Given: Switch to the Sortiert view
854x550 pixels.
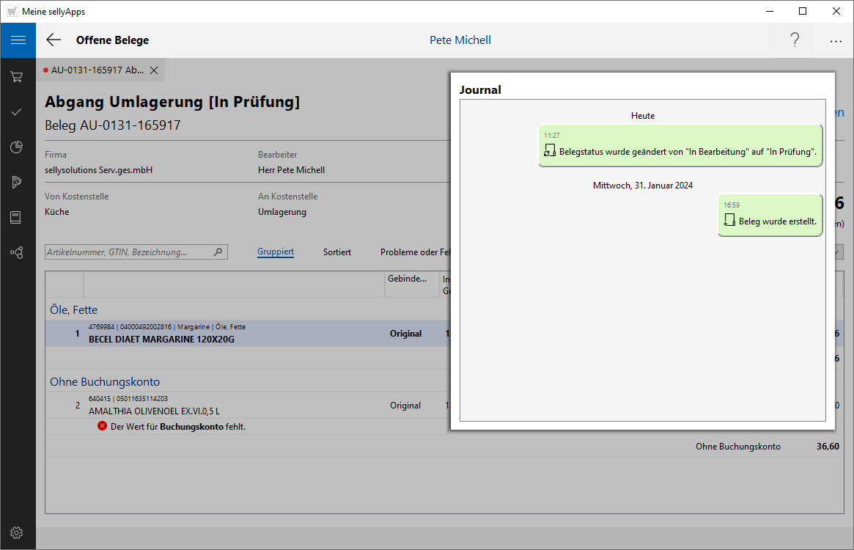Looking at the screenshot, I should click(x=337, y=252).
